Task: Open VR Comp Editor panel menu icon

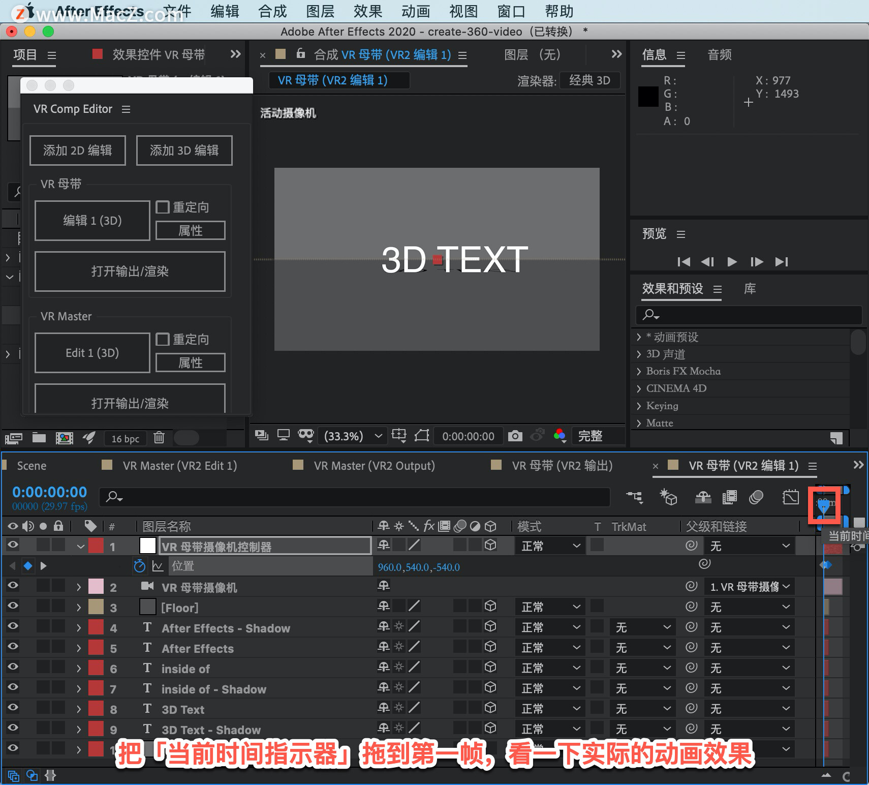Action: point(126,109)
